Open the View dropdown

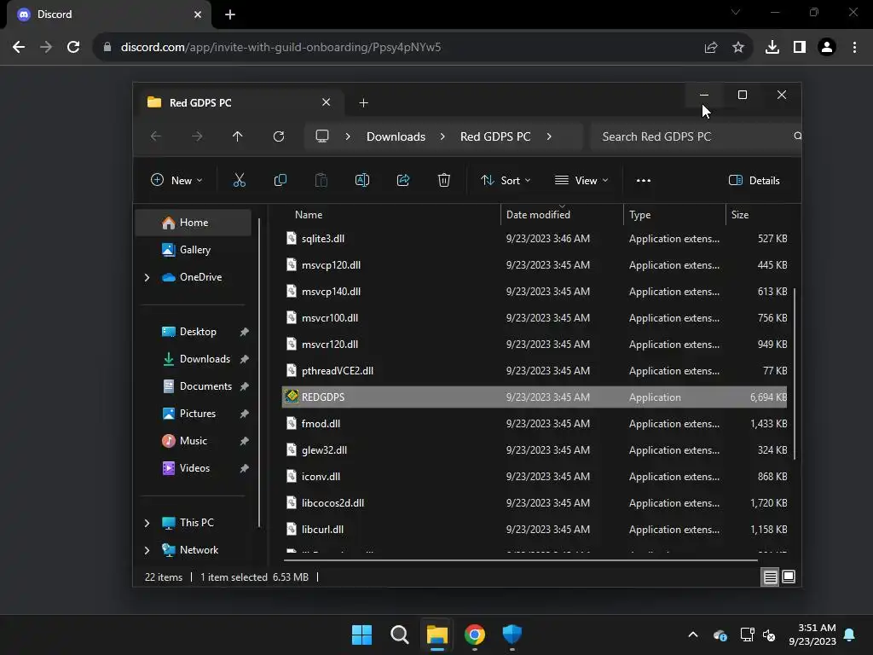[581, 180]
